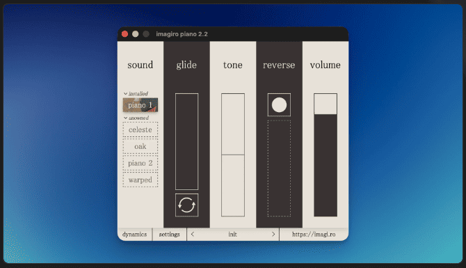Image resolution: width=466 pixels, height=268 pixels.
Task: Minimize the imagiro piano window
Action: tap(135, 34)
